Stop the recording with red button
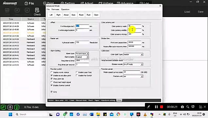This screenshot has width=208, height=118. click(x=162, y=107)
